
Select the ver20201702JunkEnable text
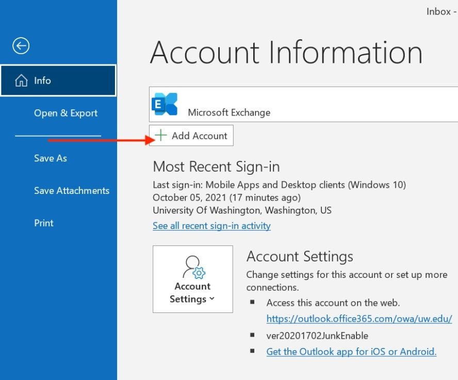pyautogui.click(x=317, y=336)
